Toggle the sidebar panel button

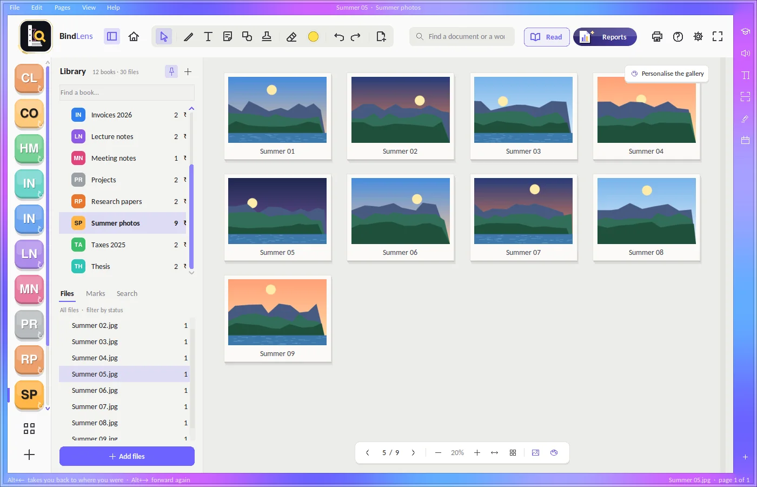coord(112,37)
